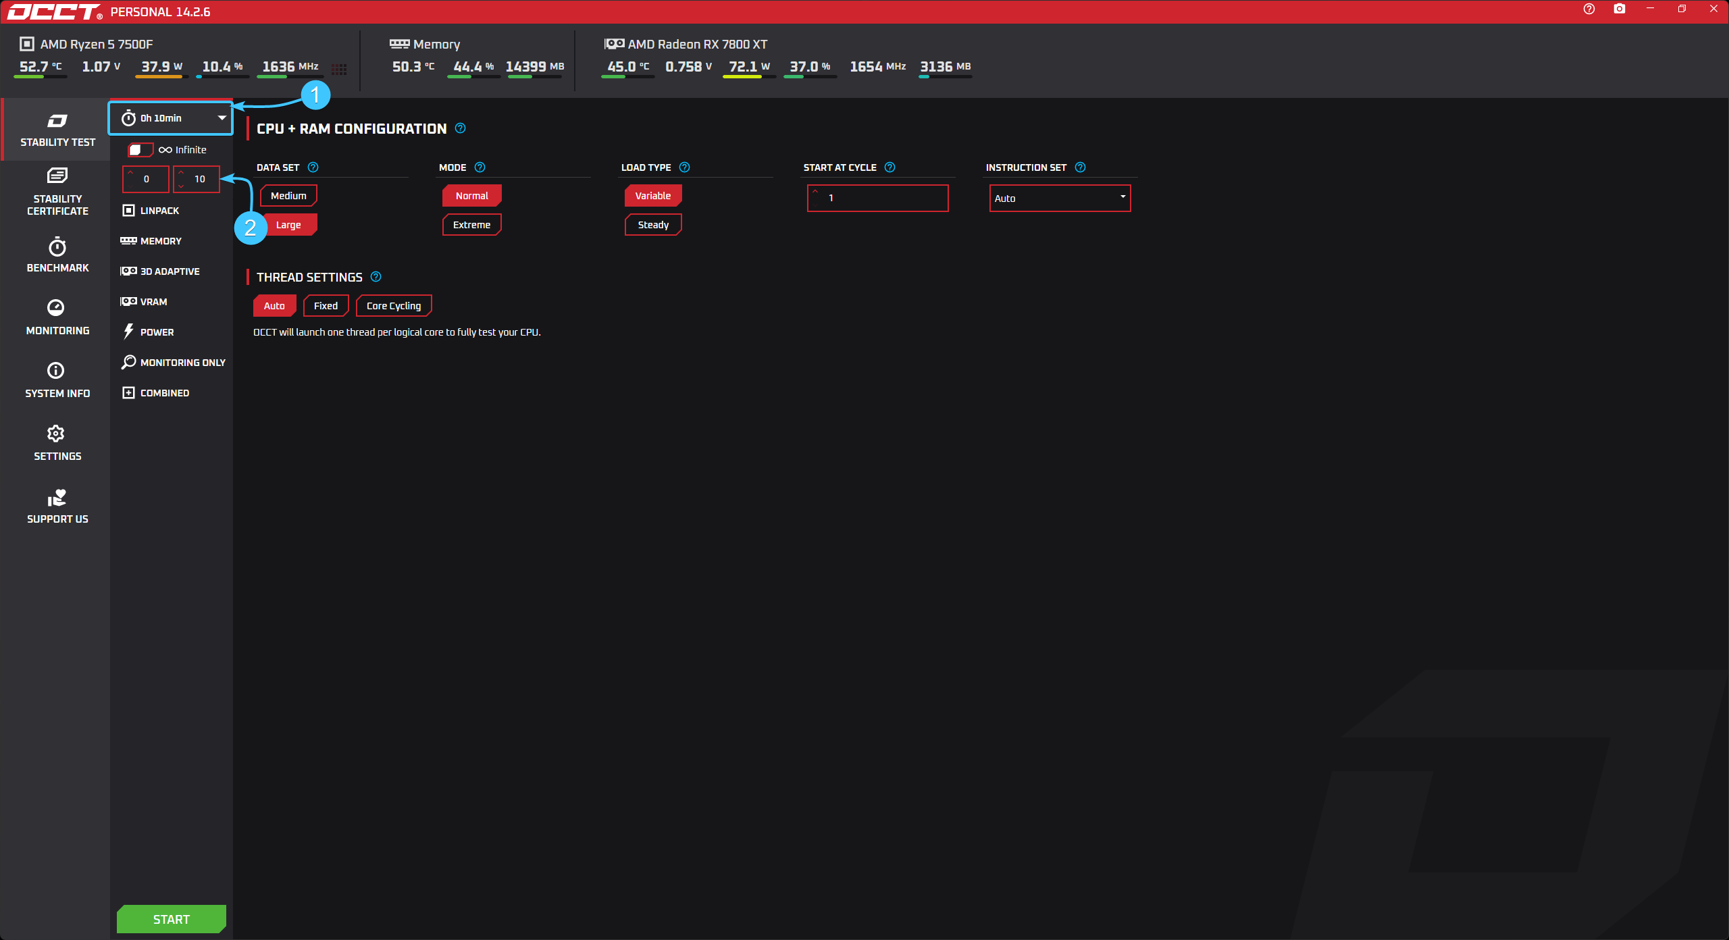Open the Support Us heart icon
The height and width of the screenshot is (940, 1729).
point(57,498)
